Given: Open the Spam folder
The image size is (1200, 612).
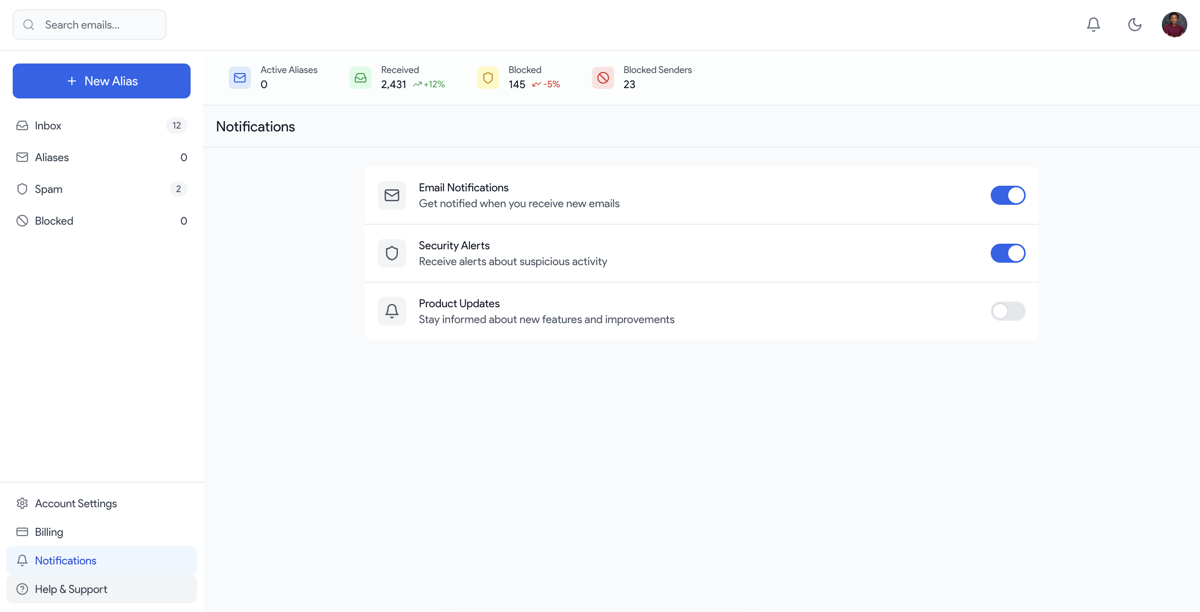Looking at the screenshot, I should click(102, 189).
